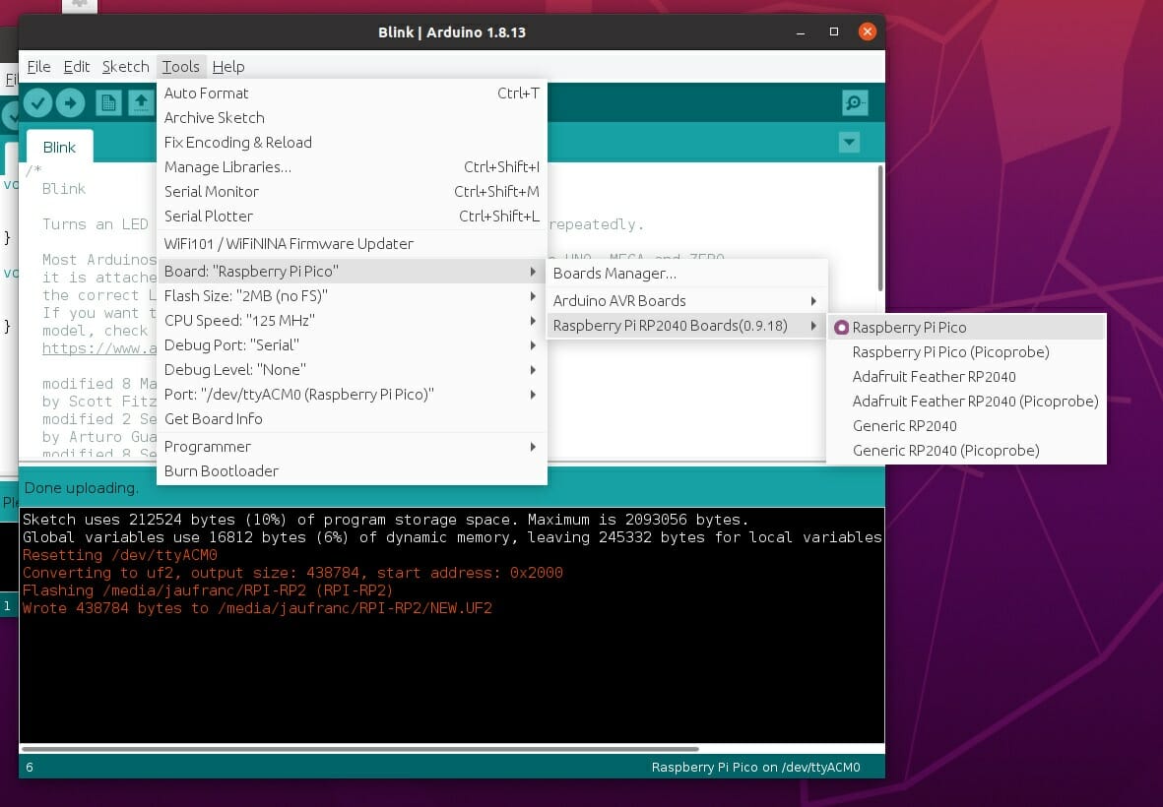Choose Adafruit Feather RP2040 (Picoprobe) board

click(966, 401)
